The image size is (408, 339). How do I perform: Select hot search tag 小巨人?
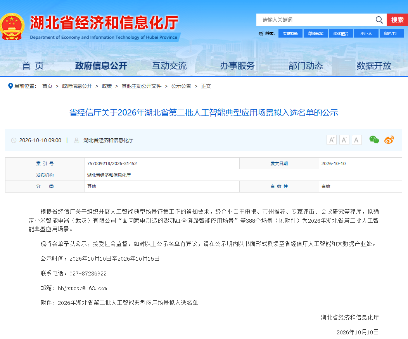point(366,34)
